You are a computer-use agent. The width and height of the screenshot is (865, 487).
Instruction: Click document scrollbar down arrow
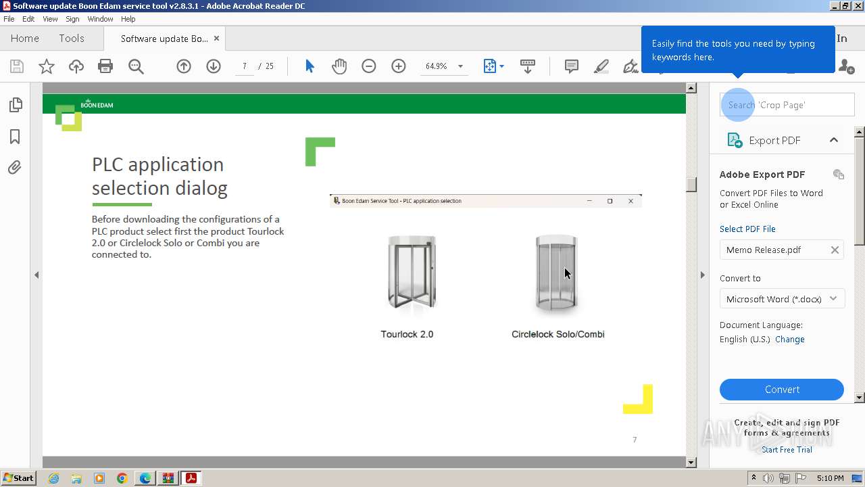(x=691, y=463)
